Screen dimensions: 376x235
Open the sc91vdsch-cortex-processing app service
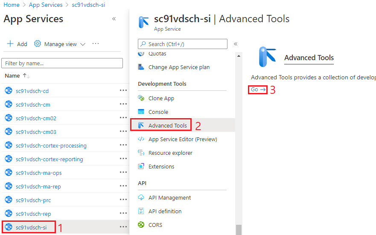[x=51, y=145]
